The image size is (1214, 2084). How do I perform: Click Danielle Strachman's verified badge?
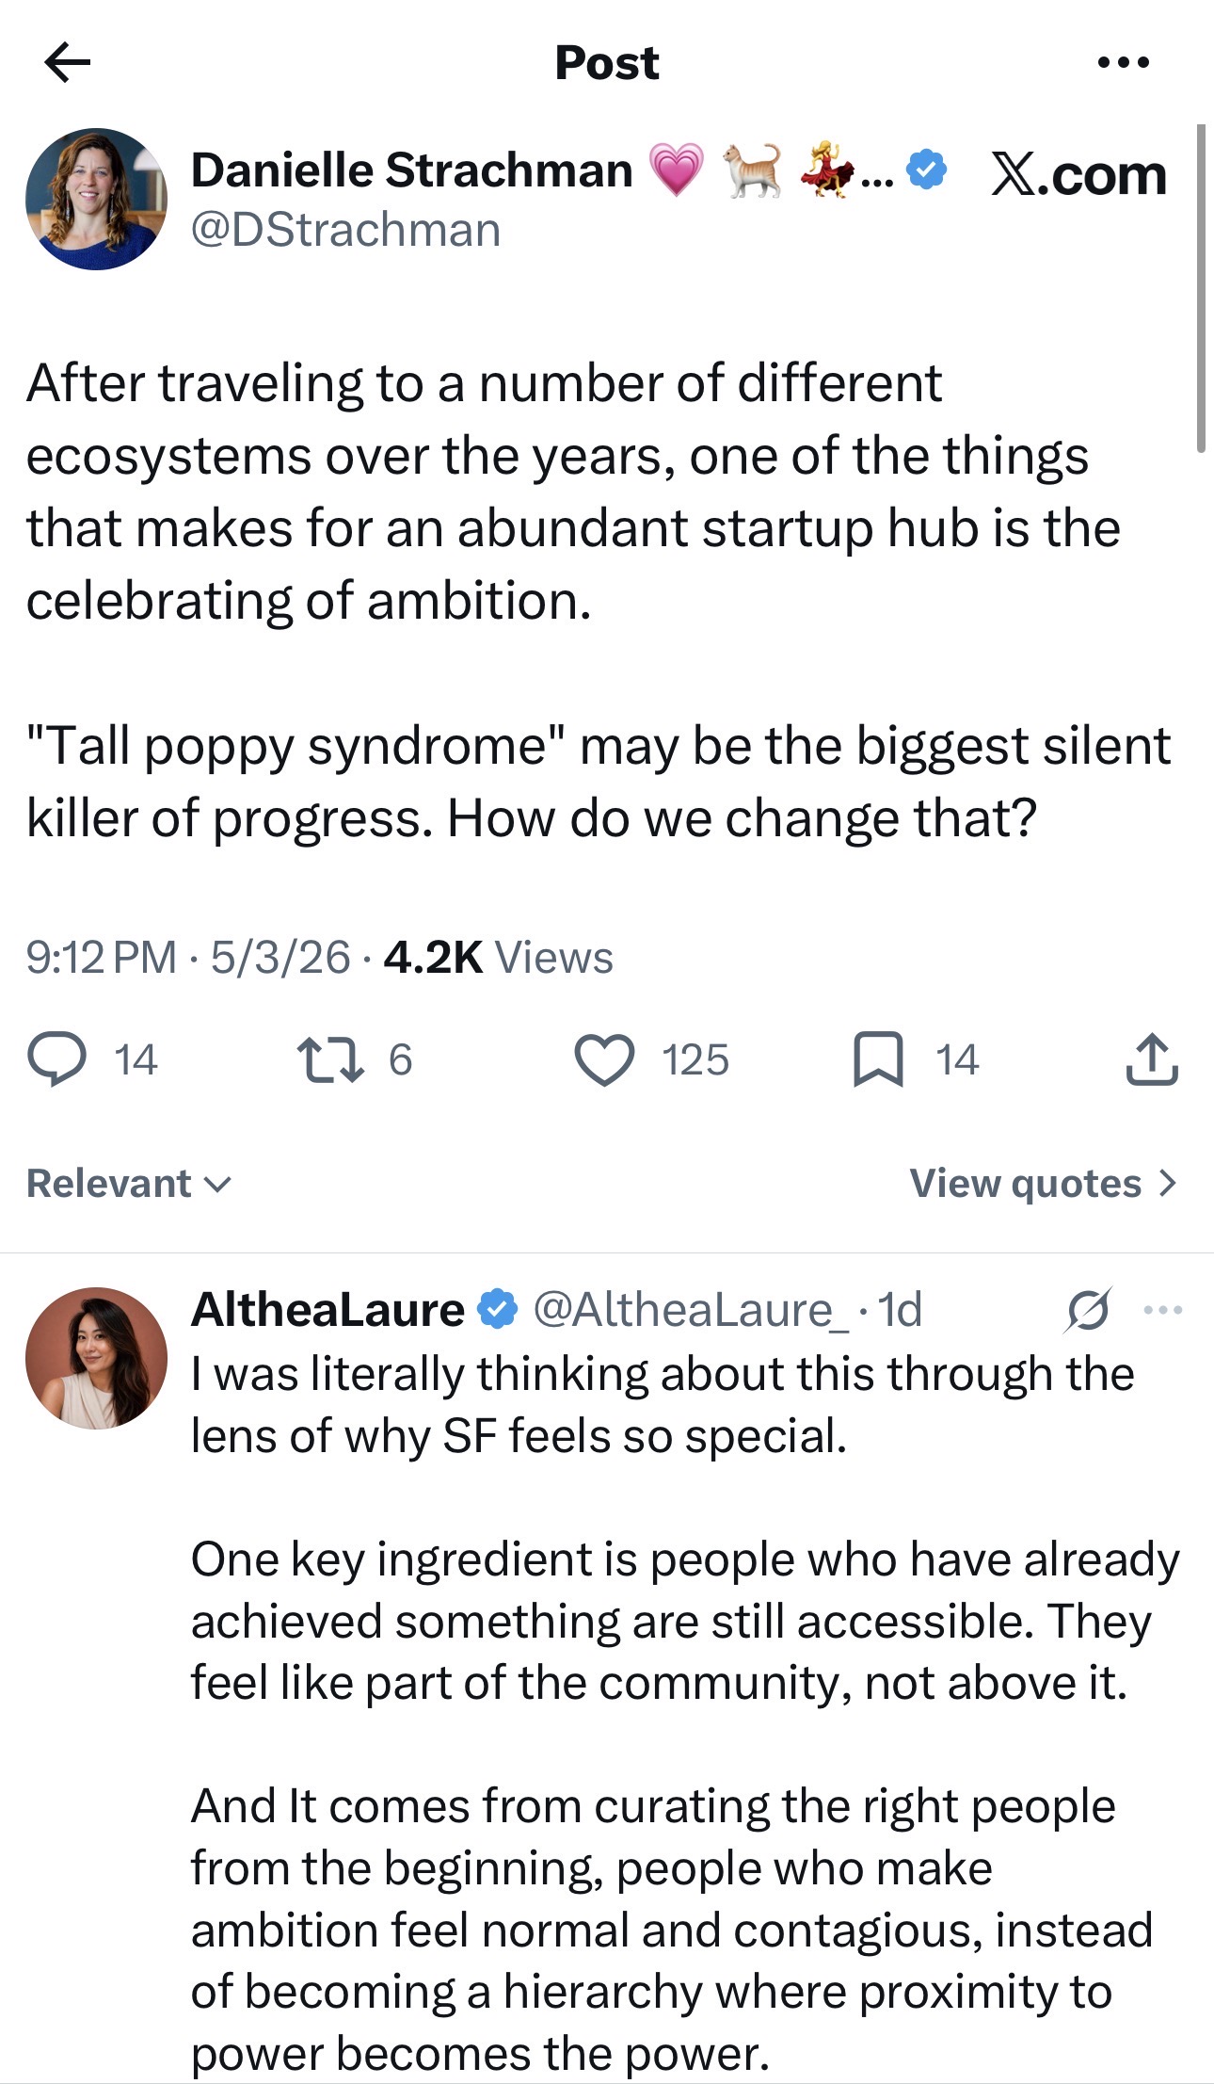tap(926, 170)
